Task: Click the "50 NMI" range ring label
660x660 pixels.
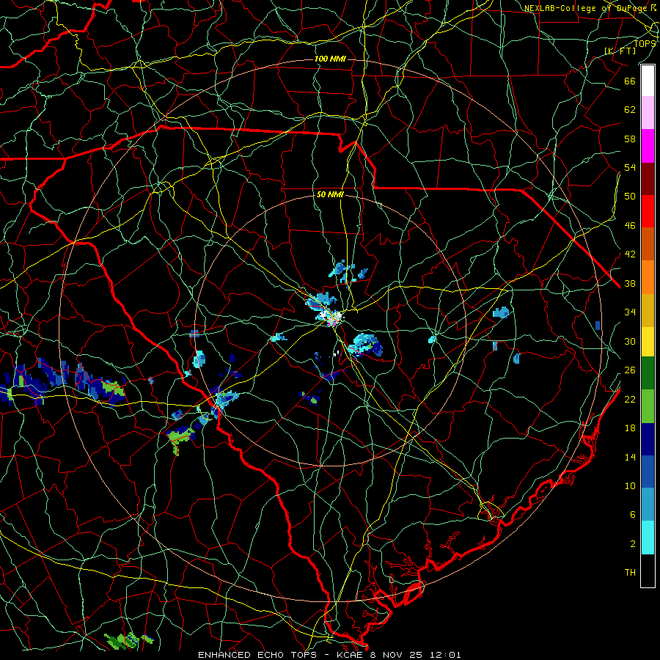Action: (x=330, y=194)
